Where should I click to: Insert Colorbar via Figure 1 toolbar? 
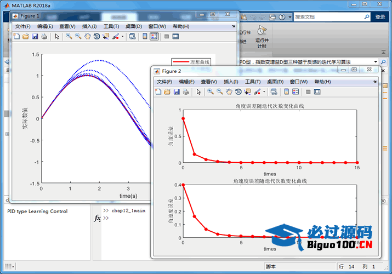point(145,37)
